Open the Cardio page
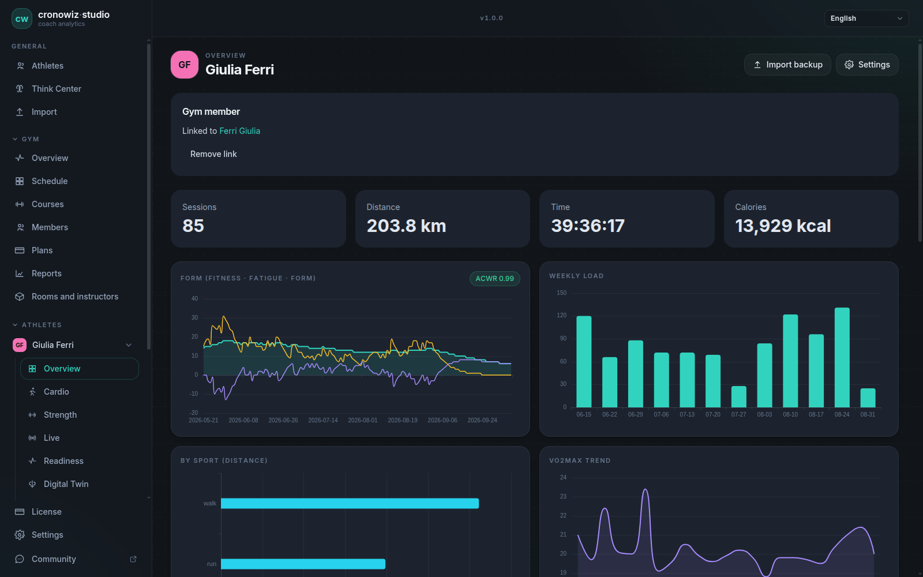 80,392
